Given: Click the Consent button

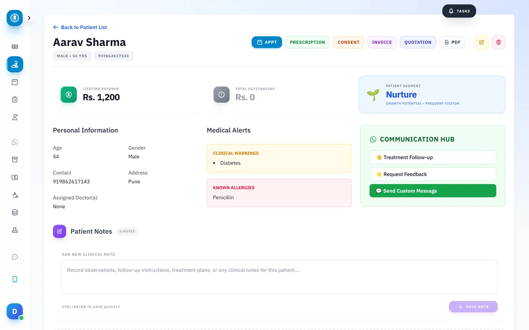Looking at the screenshot, I should 348,42.
